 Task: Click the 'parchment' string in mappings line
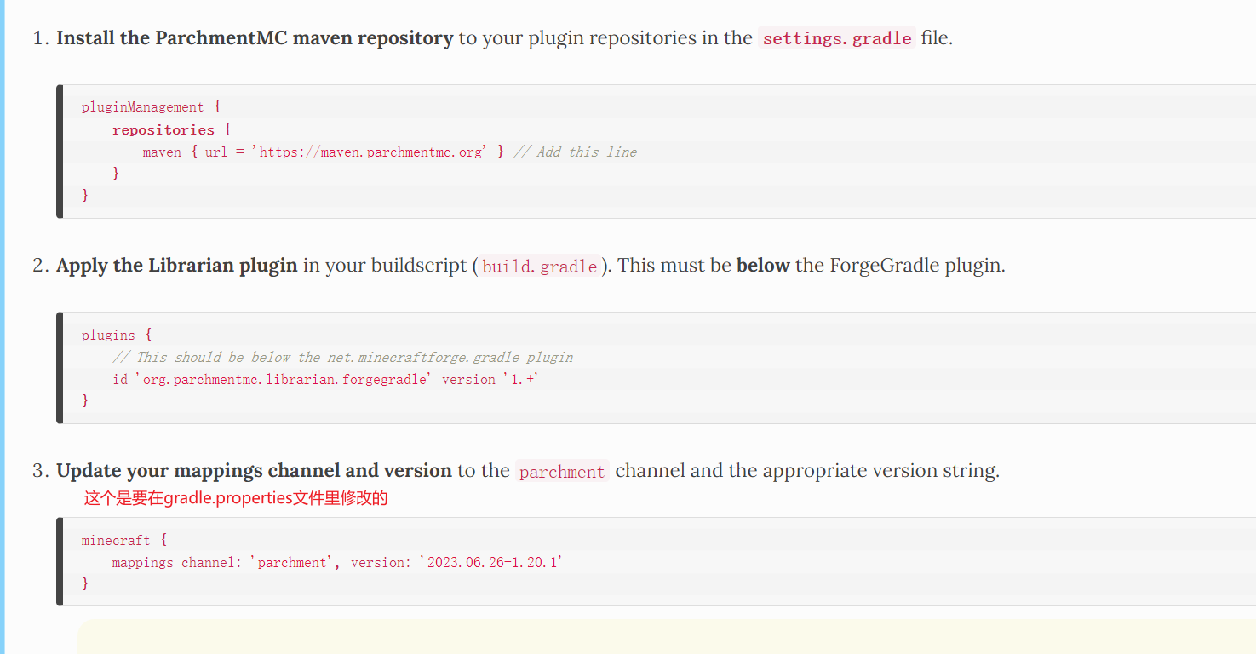click(x=292, y=563)
